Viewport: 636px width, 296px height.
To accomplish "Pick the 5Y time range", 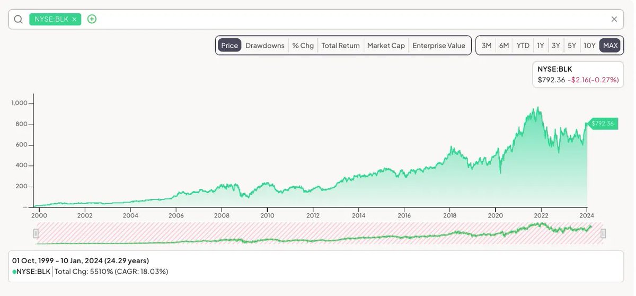I will point(572,46).
